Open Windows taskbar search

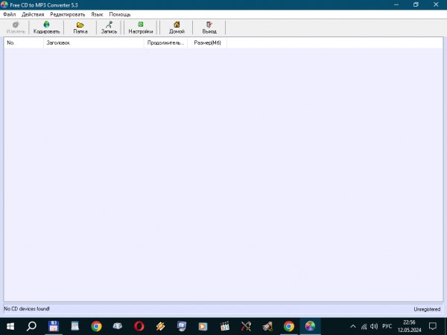click(31, 326)
